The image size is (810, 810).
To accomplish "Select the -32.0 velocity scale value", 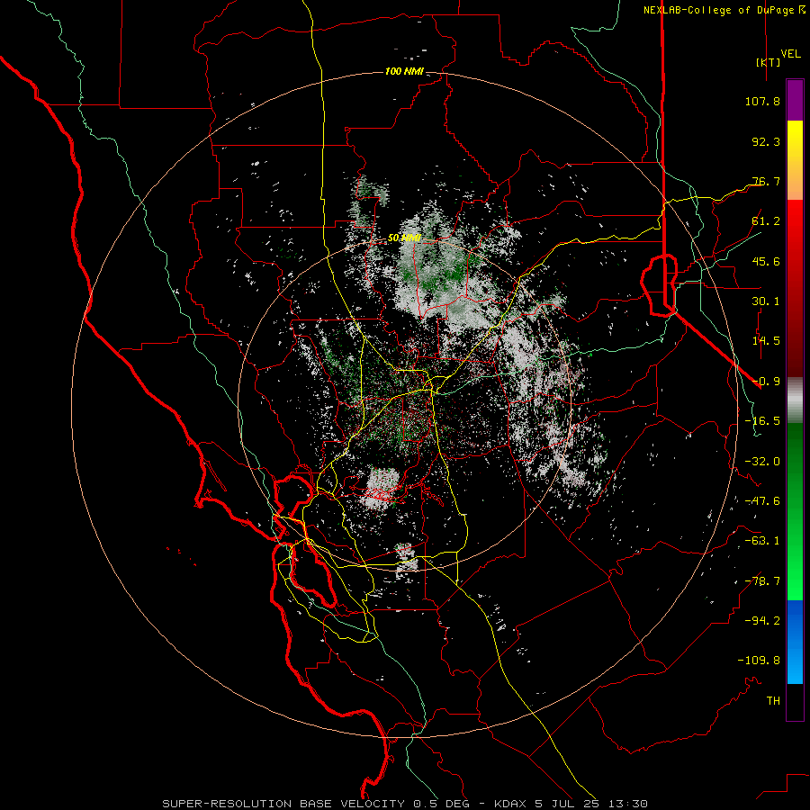I will (x=762, y=462).
